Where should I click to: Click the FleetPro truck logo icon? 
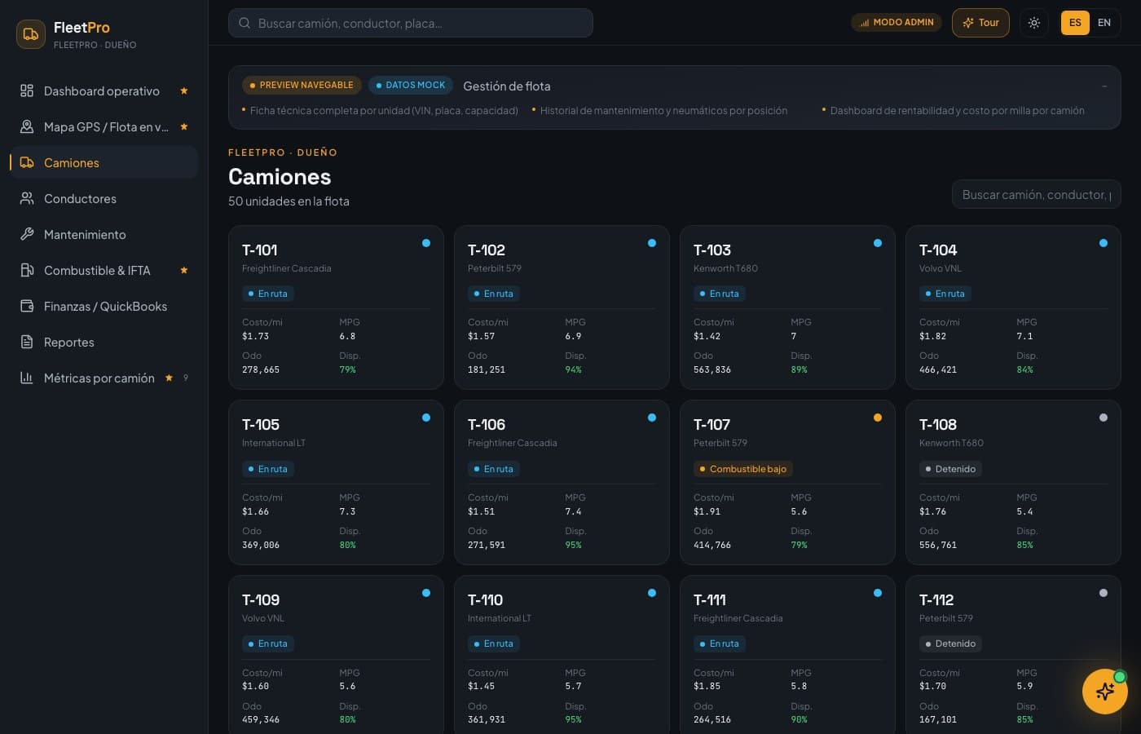click(x=31, y=34)
